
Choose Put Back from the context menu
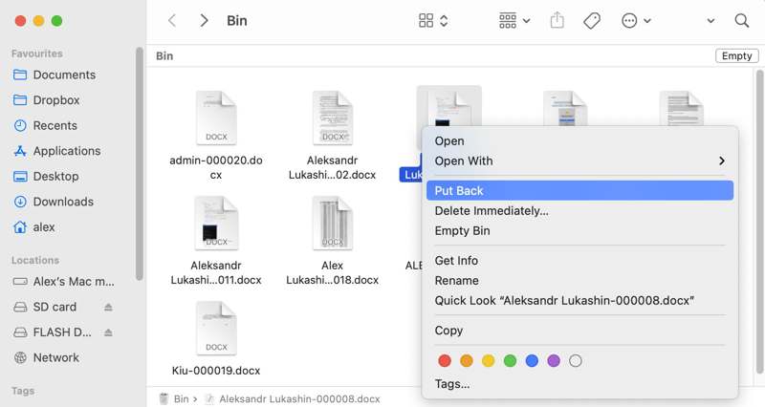(x=579, y=190)
